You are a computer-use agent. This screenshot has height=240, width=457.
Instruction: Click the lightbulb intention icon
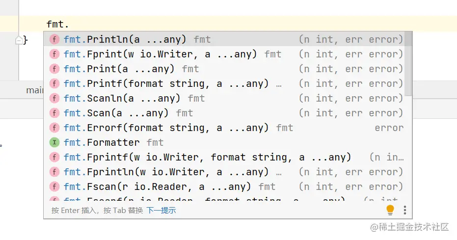390,210
